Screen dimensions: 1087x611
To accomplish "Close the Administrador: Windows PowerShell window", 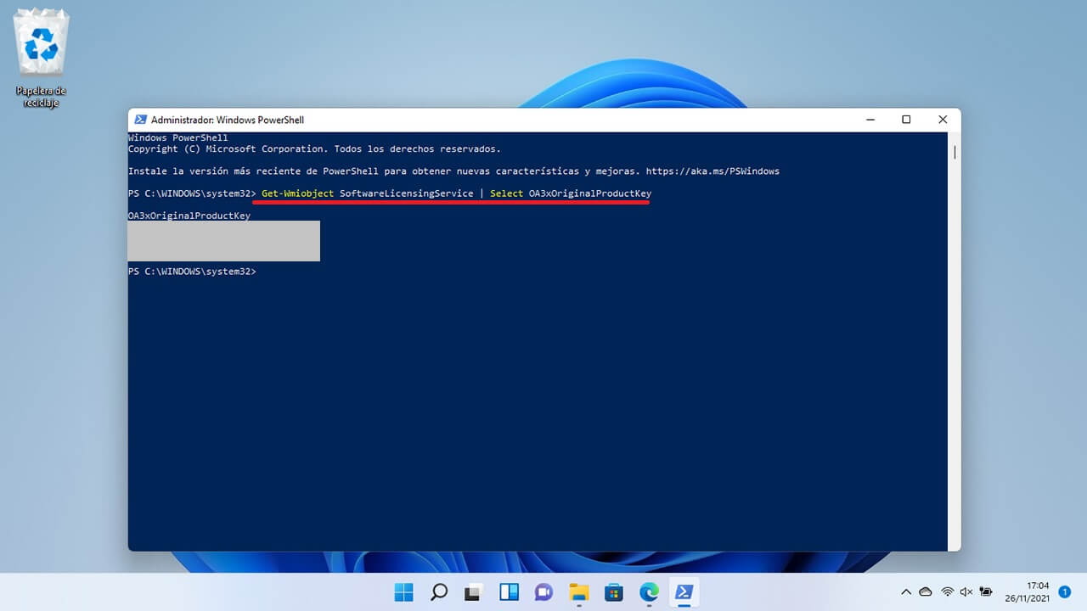I will pyautogui.click(x=943, y=120).
